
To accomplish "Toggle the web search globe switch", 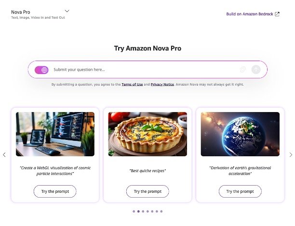I will tap(41, 70).
